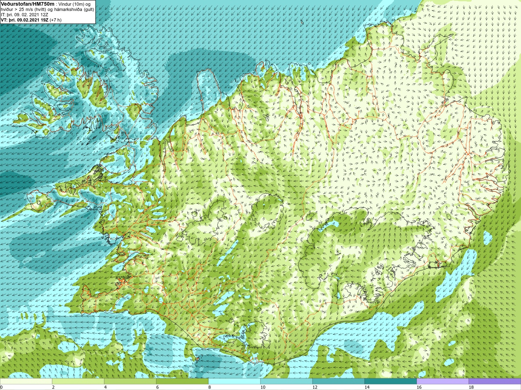
Task: Click the teal 12–14 m/s legend swatch
Action: [339, 381]
